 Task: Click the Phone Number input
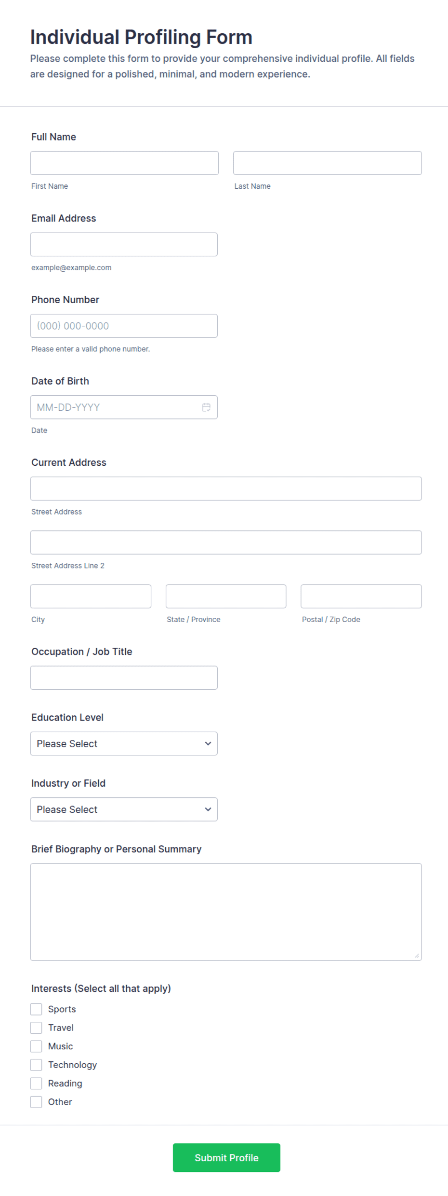point(124,326)
